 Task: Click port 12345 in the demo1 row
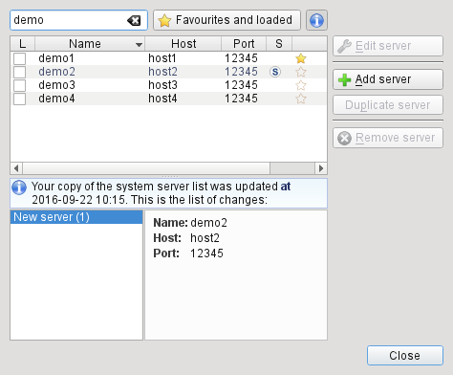[x=241, y=58]
